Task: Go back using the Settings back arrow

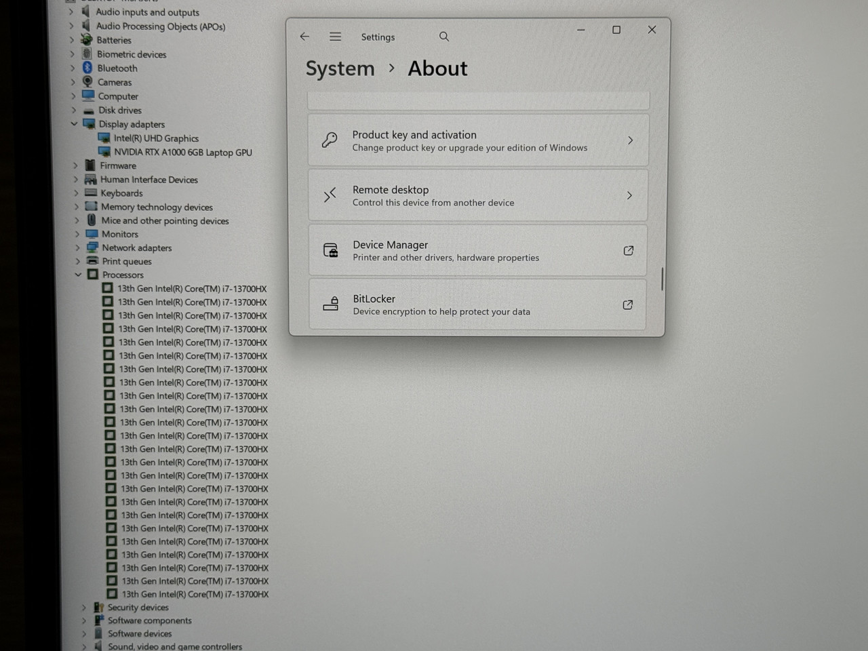Action: pyautogui.click(x=304, y=37)
